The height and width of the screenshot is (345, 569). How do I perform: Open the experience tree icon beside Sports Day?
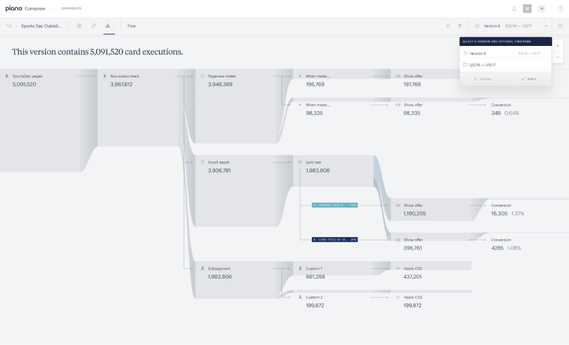click(8, 26)
